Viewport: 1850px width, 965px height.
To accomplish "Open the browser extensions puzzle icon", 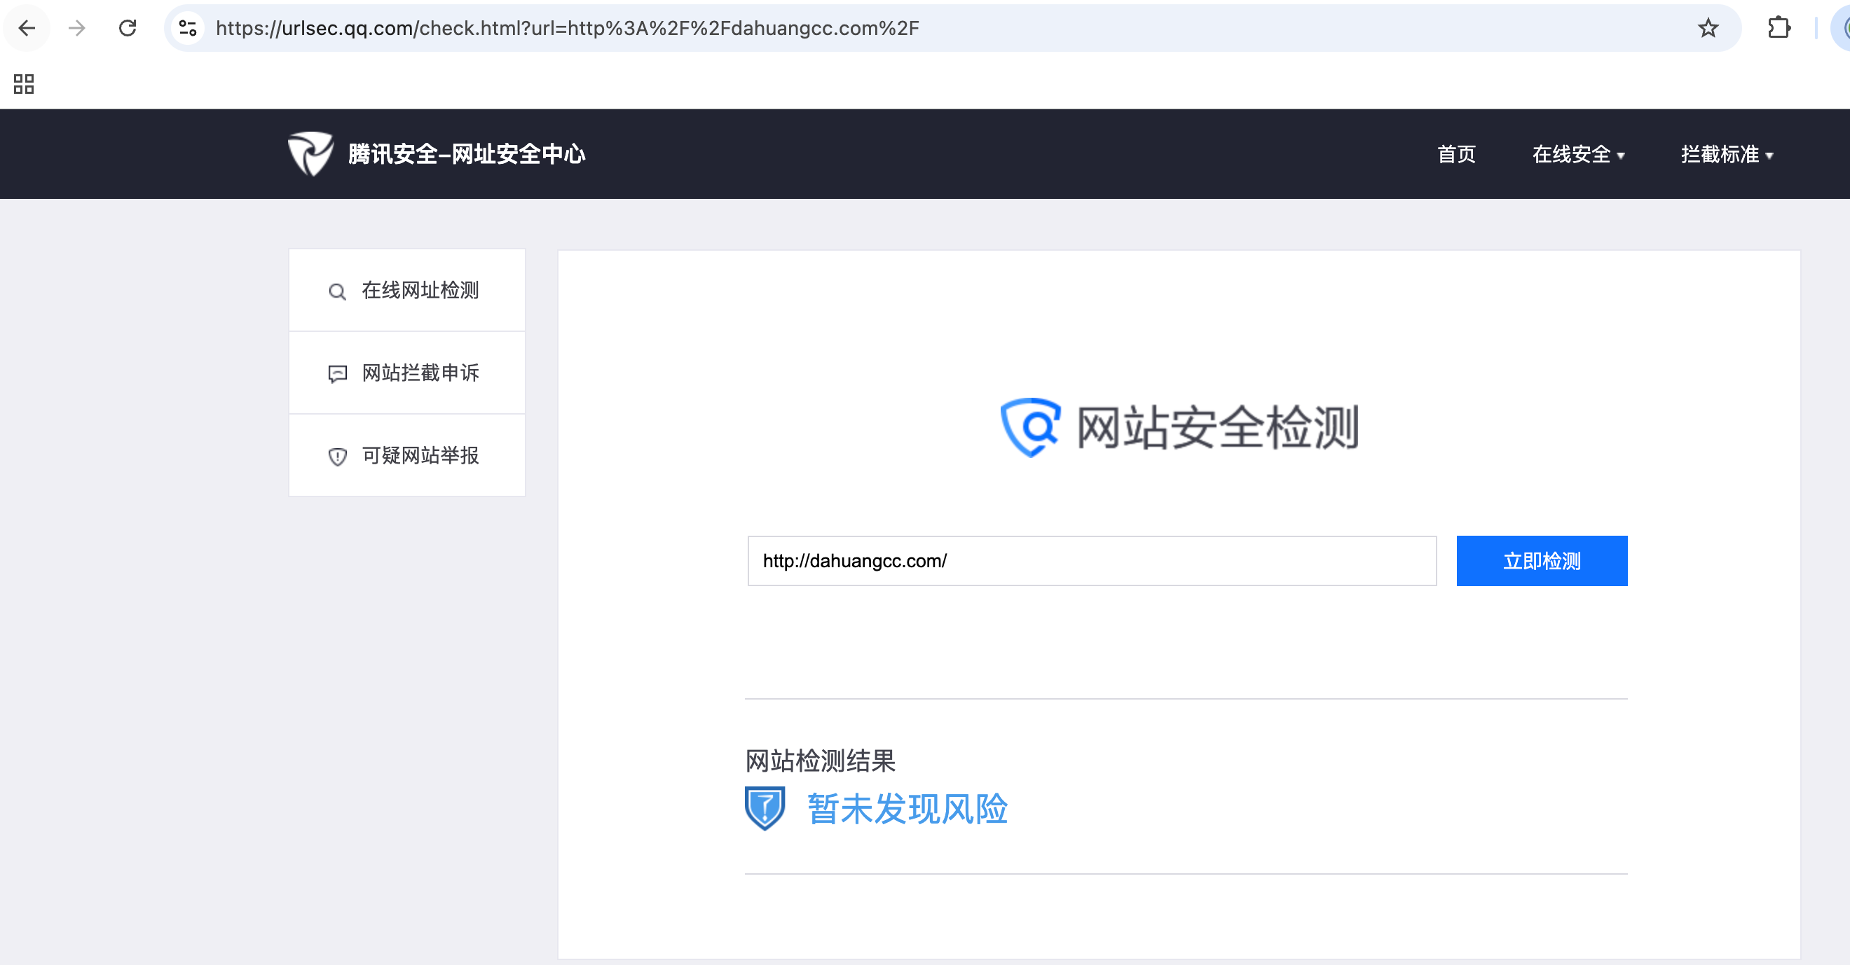I will [x=1779, y=28].
